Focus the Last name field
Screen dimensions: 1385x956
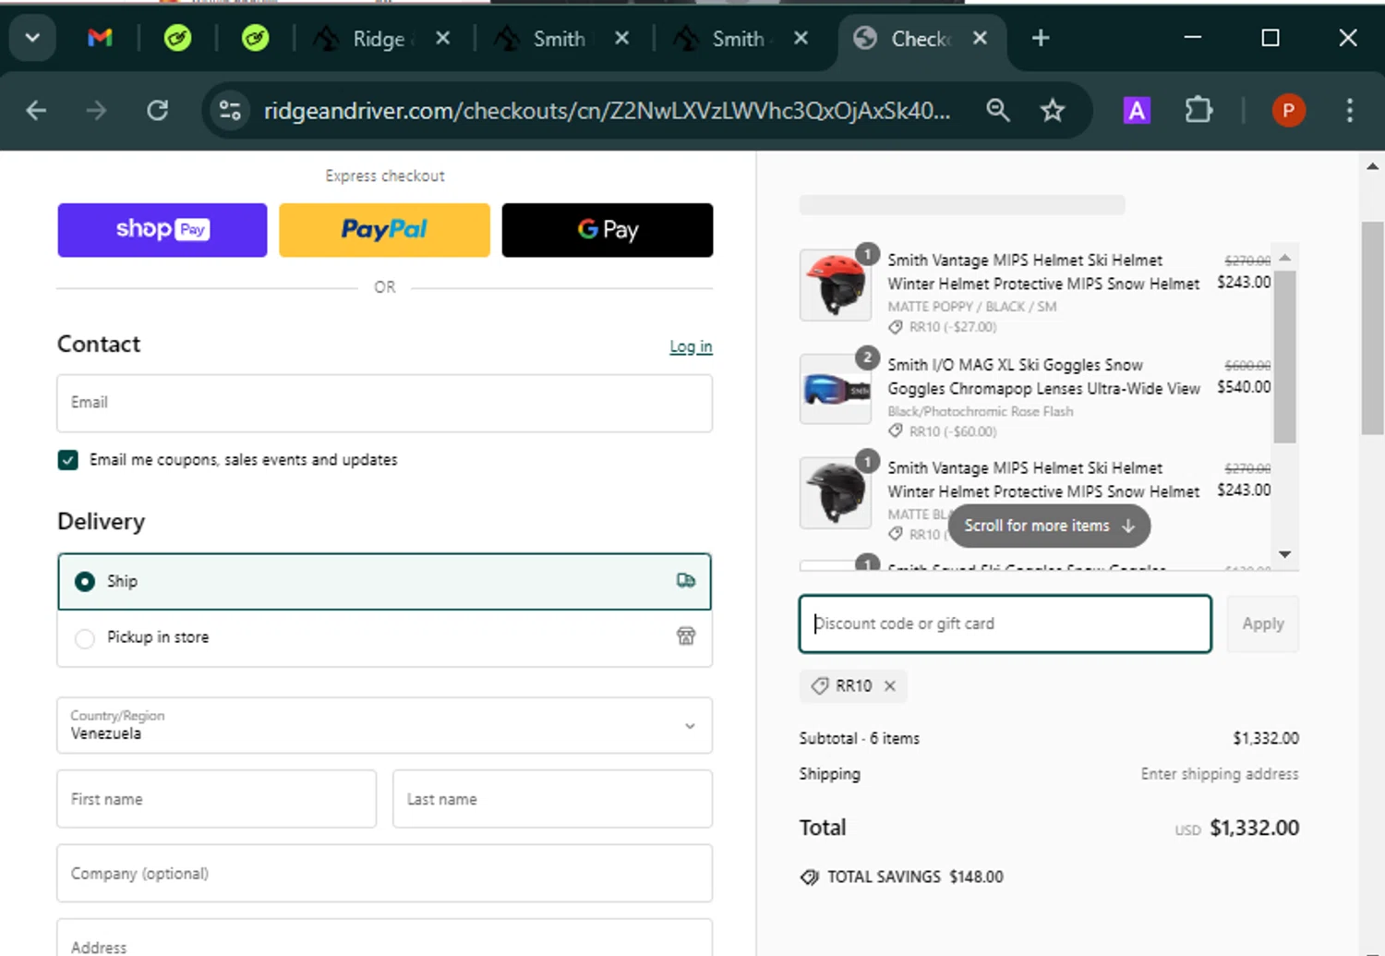[552, 799]
